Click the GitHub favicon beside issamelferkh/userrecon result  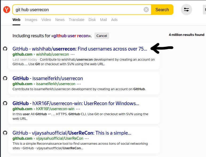click(x=5, y=78)
